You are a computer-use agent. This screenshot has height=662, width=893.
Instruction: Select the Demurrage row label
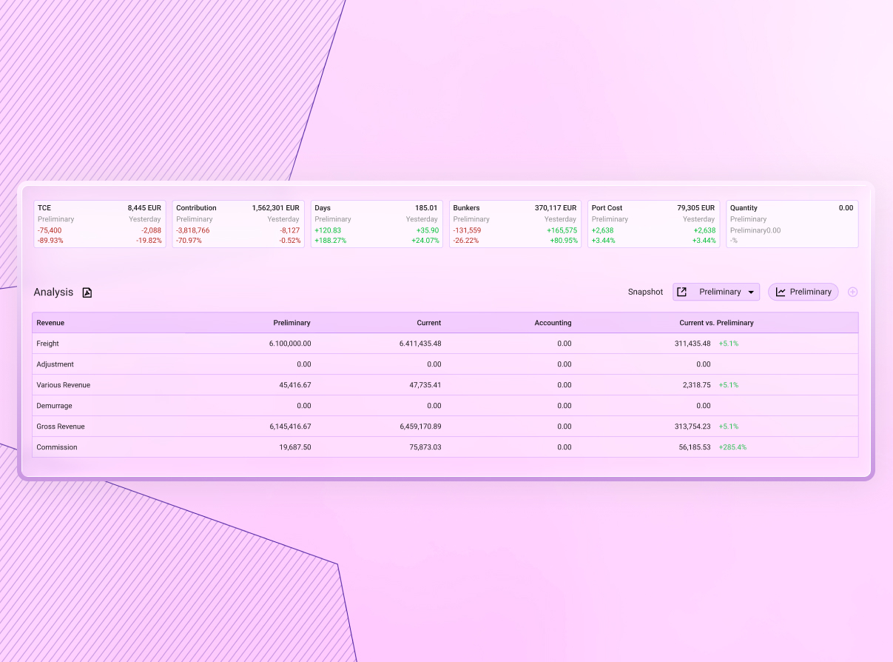click(55, 406)
